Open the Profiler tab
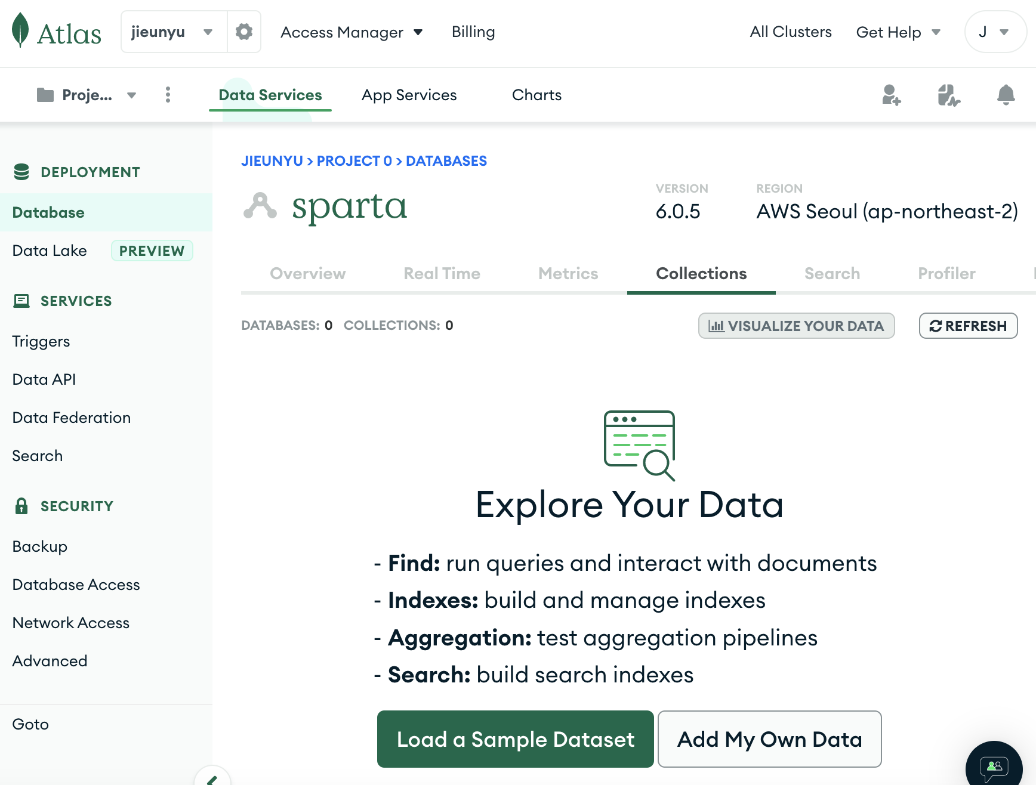 tap(947, 273)
